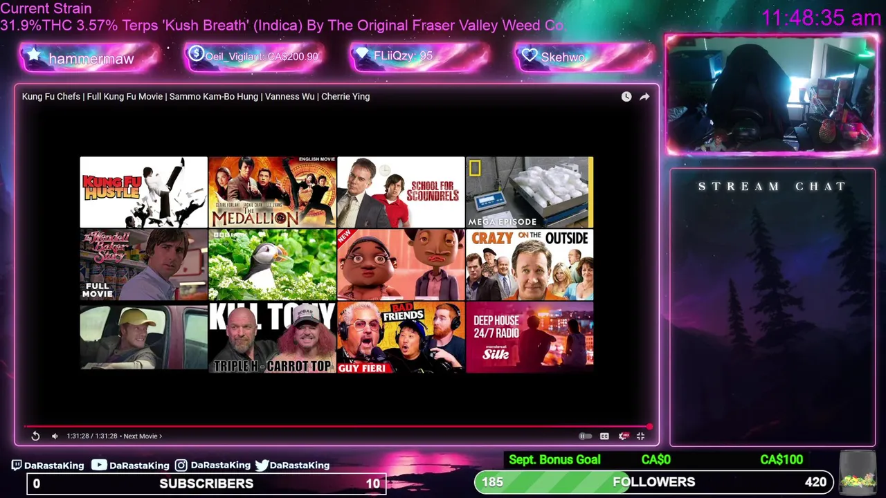Viewport: 886px width, 498px height.
Task: Click the Share arrow icon
Action: (x=644, y=97)
